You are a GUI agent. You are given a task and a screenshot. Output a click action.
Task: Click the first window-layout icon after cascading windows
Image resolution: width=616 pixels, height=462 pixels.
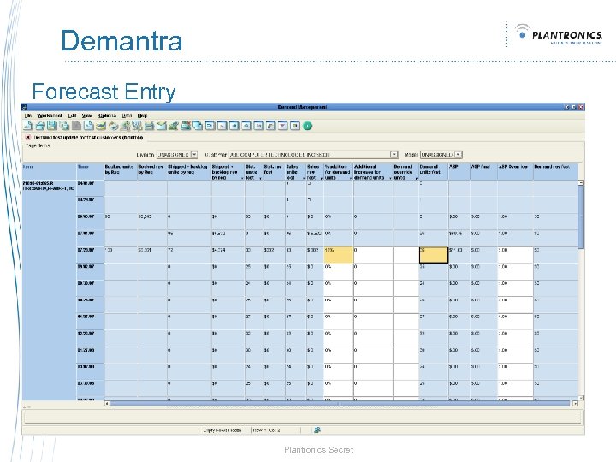210,126
